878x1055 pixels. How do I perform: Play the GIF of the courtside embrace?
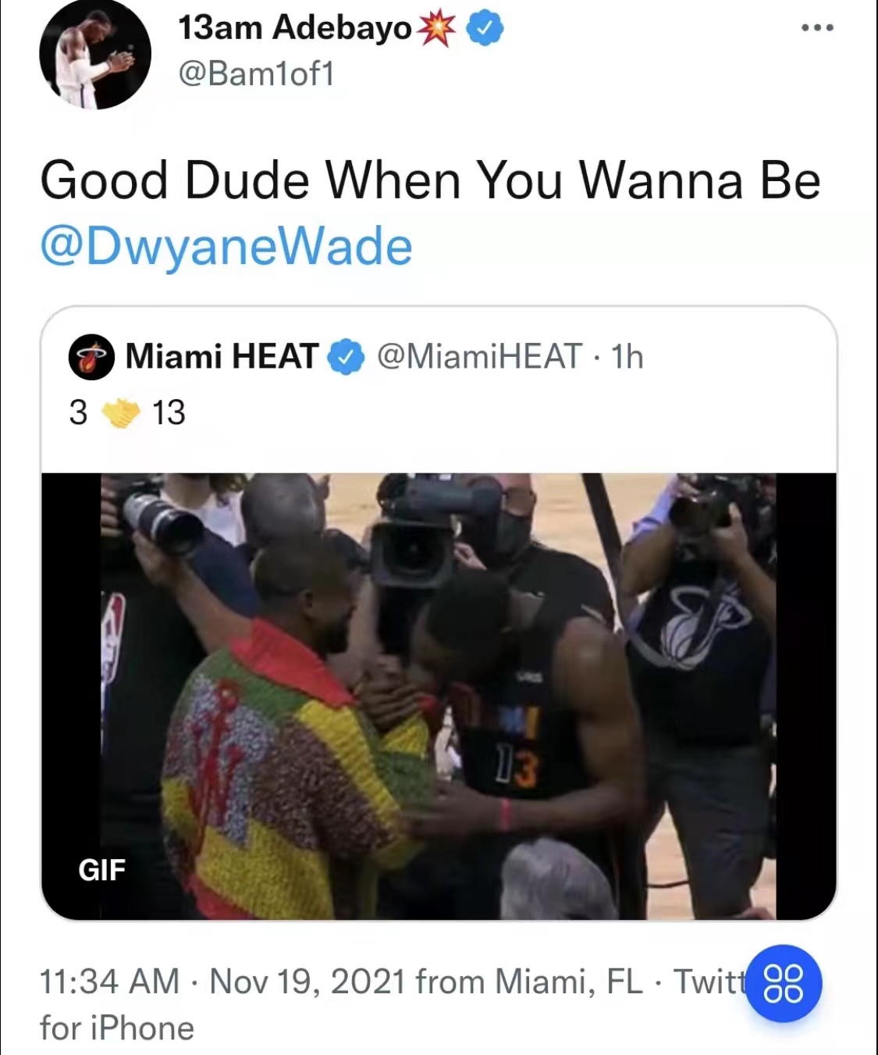439,696
